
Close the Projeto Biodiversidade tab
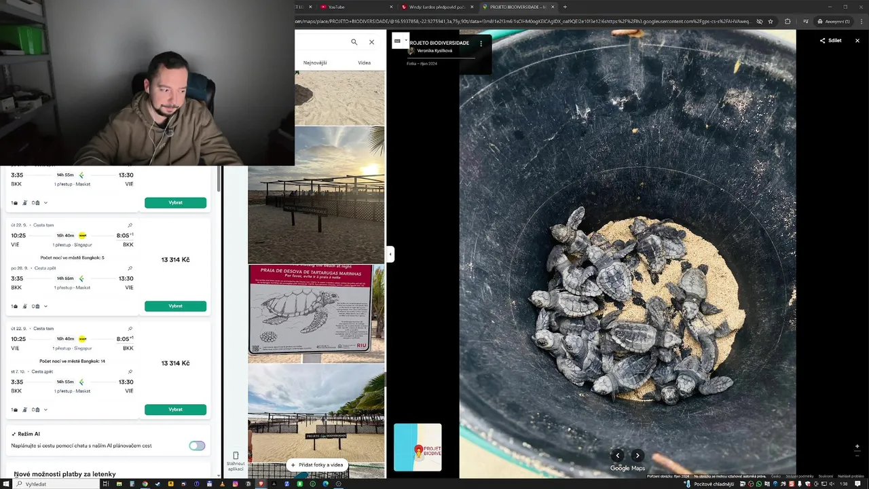[x=553, y=7]
